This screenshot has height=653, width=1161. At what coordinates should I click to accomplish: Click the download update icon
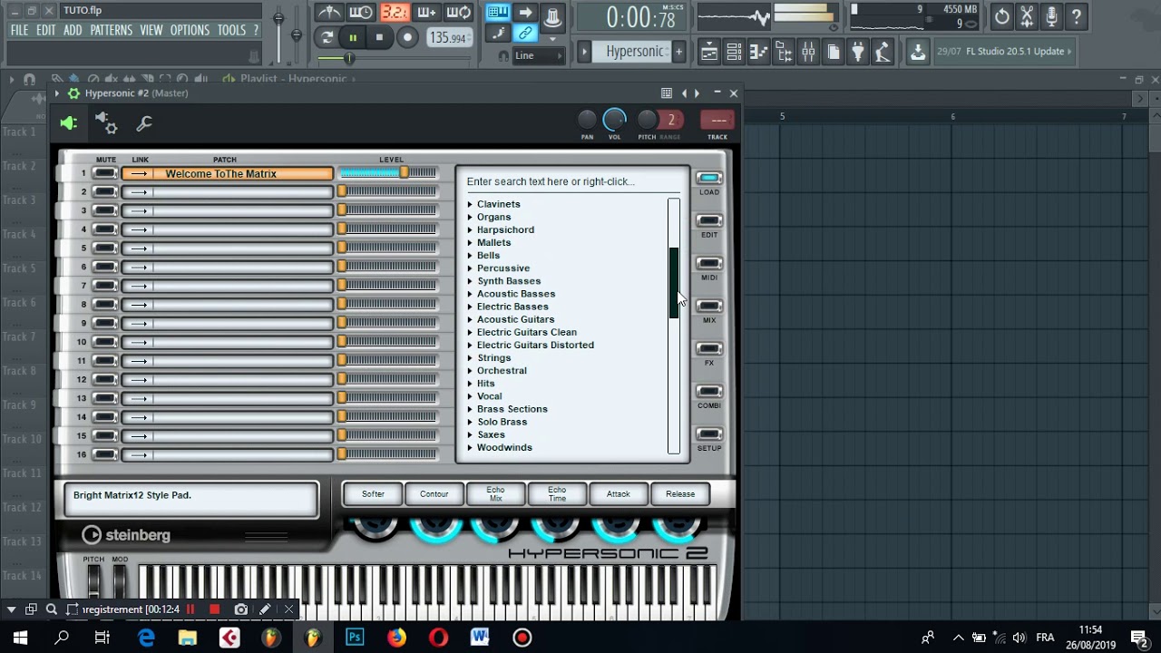[918, 52]
